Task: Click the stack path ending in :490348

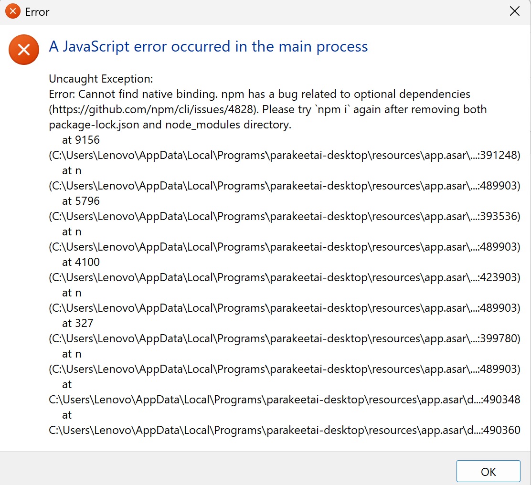Action: (x=285, y=400)
